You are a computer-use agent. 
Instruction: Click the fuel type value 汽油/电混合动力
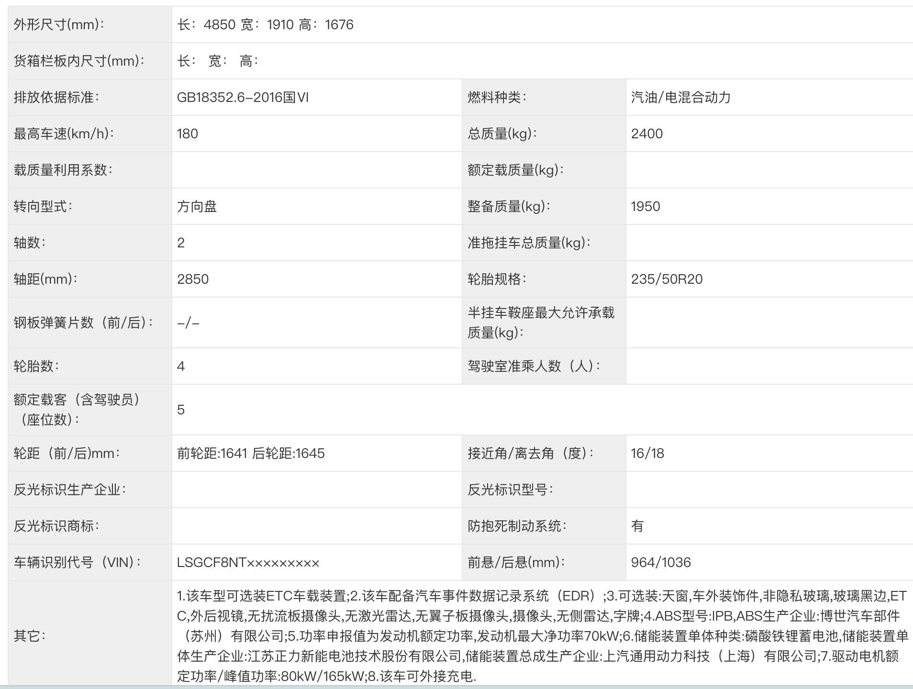[680, 98]
